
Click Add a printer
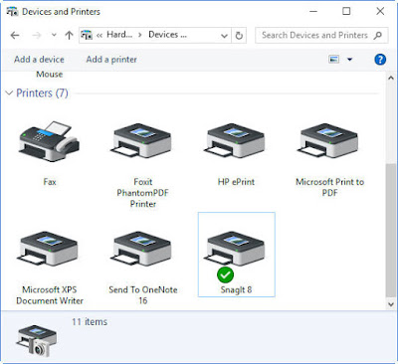tap(111, 60)
